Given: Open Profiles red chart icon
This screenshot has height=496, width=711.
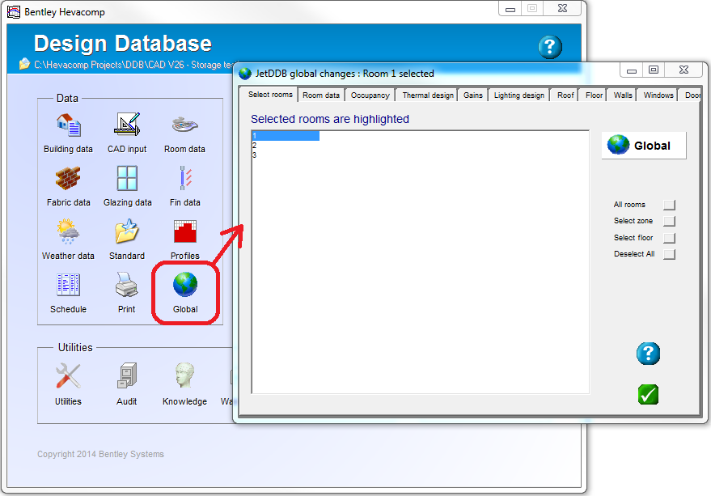Looking at the screenshot, I should (185, 232).
